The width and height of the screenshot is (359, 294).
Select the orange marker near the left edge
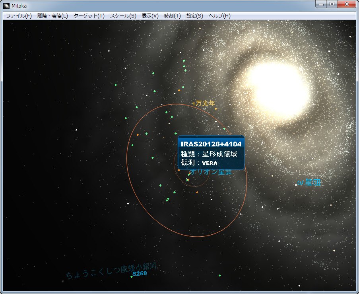point(138,135)
